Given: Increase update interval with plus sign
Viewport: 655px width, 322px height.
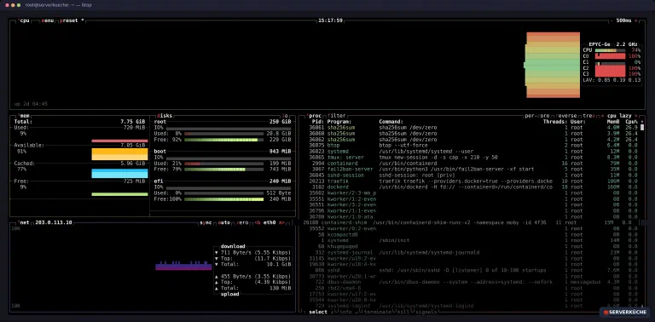Looking at the screenshot, I should pyautogui.click(x=635, y=20).
